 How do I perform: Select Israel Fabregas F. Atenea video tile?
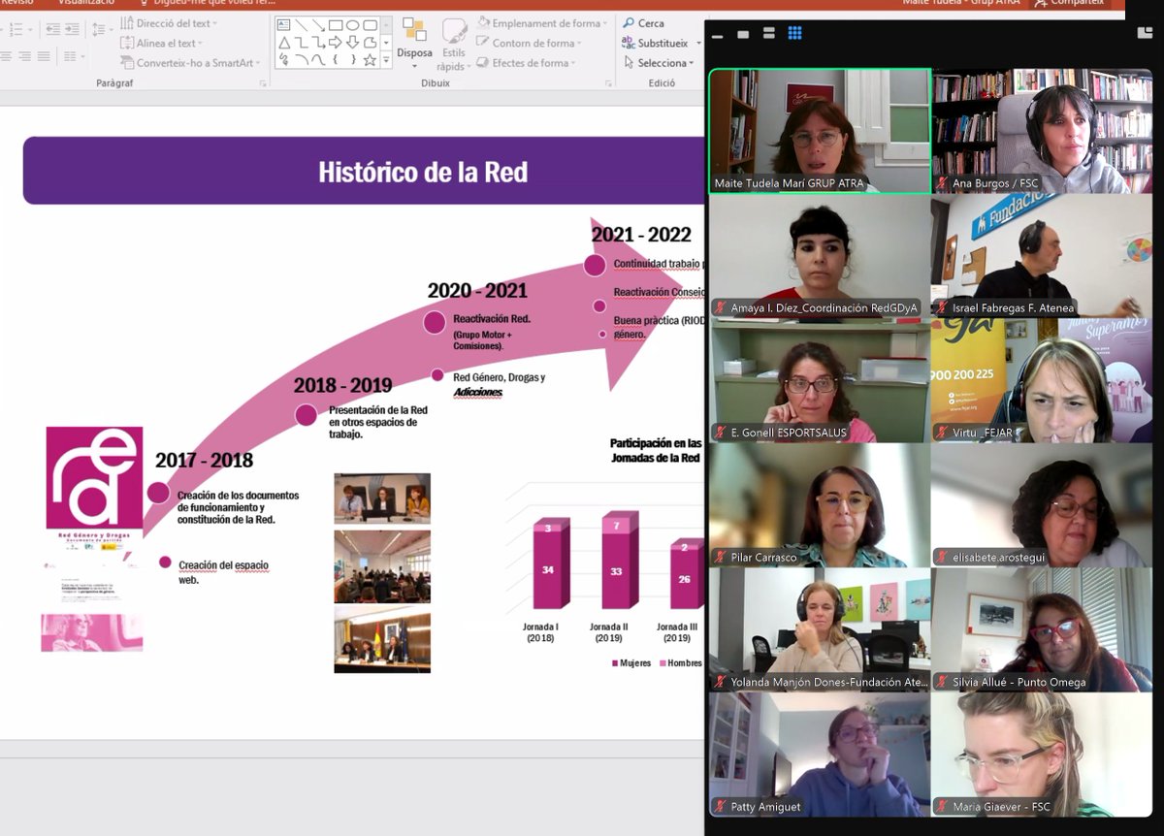pos(1042,256)
